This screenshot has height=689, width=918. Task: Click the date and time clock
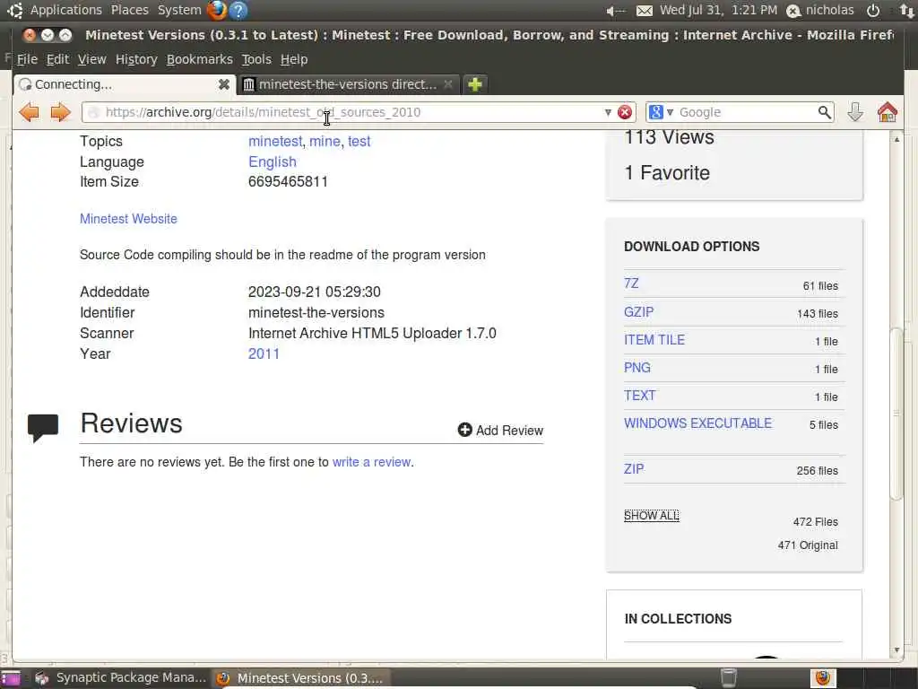click(718, 10)
